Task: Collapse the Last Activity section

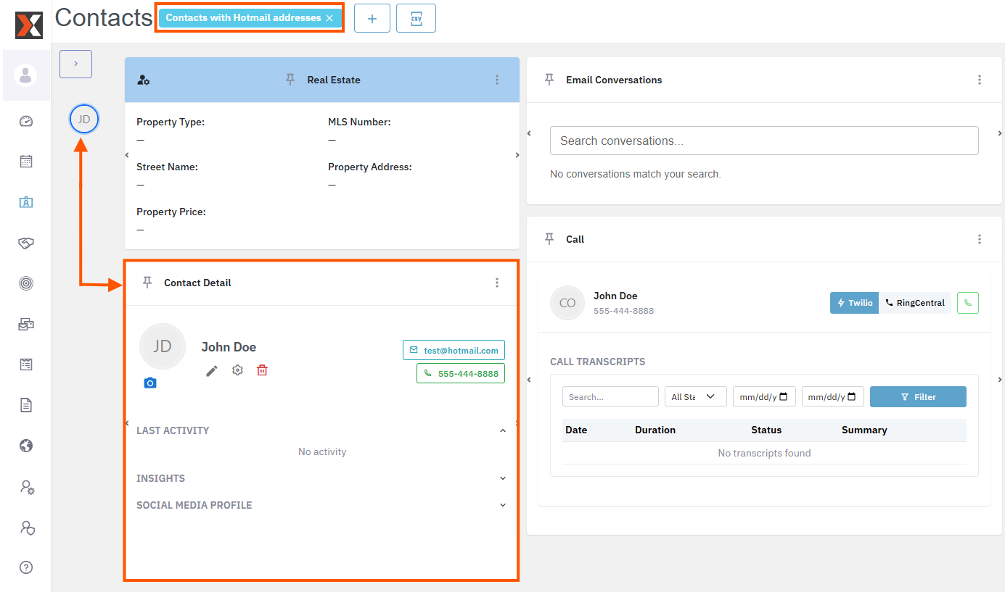Action: (502, 430)
